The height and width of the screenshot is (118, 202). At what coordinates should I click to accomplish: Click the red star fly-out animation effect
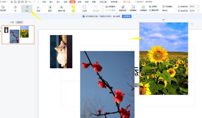tap(73, 9)
